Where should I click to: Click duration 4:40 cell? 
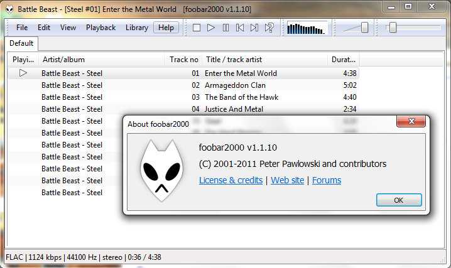350,97
